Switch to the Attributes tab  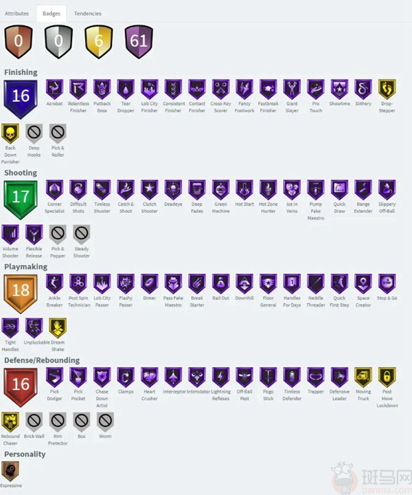click(x=16, y=14)
